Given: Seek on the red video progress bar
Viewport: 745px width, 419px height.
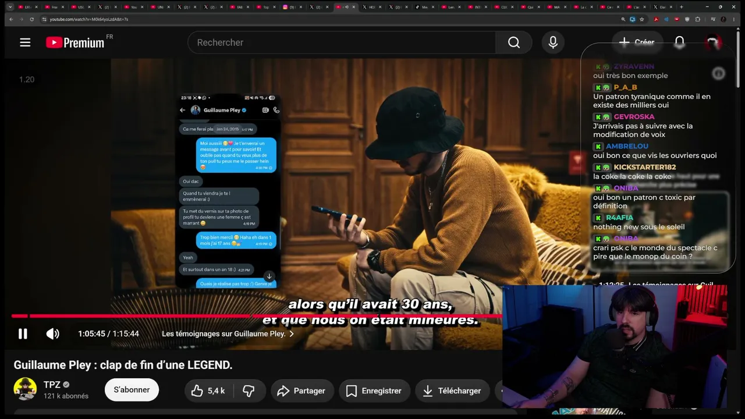Looking at the screenshot, I should pyautogui.click(x=256, y=316).
